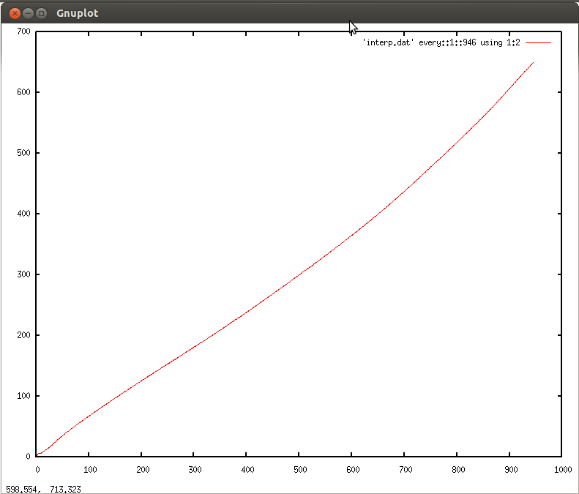The image size is (579, 494).
Task: Click the y-axis label 300
Action: [23, 274]
